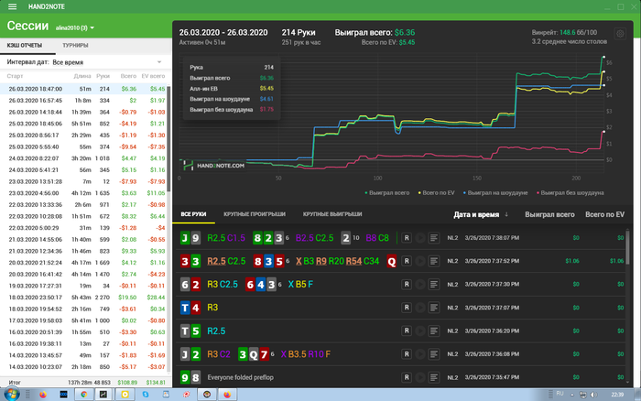This screenshot has height=401, width=641.
Task: Select the hand row dated 3/26/2020 7:37:52 PM
Action: click(400, 261)
